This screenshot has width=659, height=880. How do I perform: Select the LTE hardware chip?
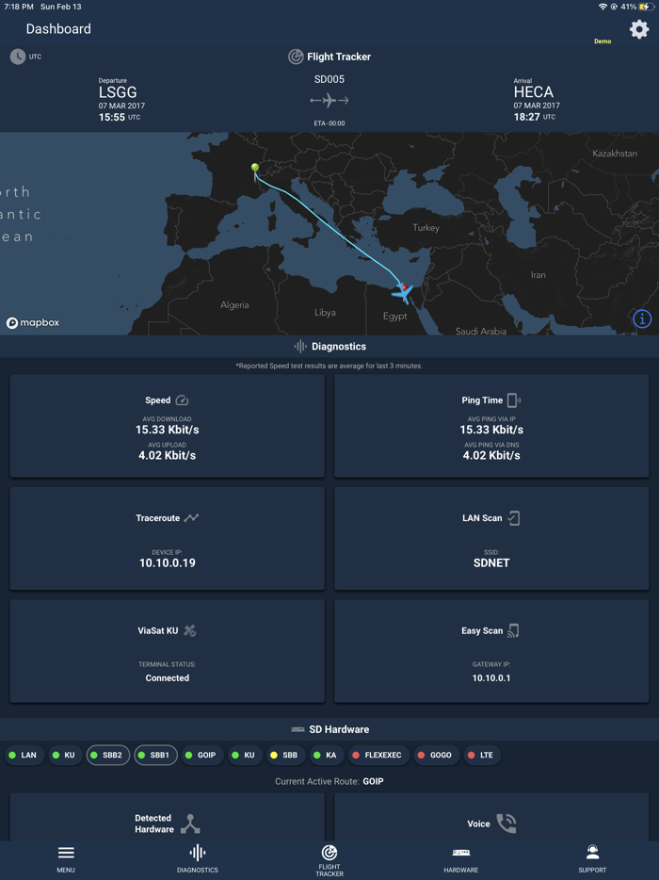(482, 755)
